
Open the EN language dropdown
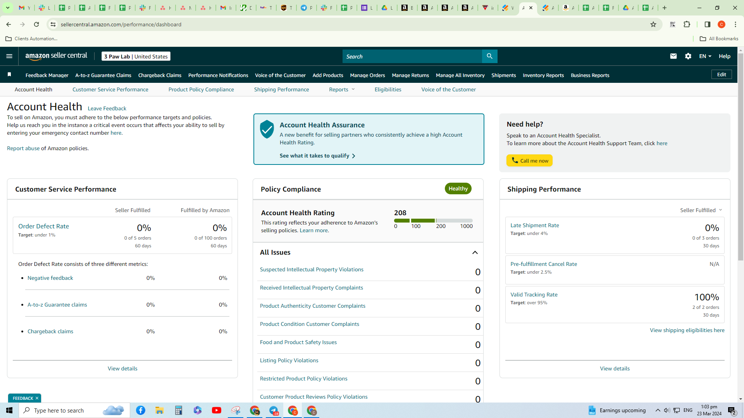[705, 56]
